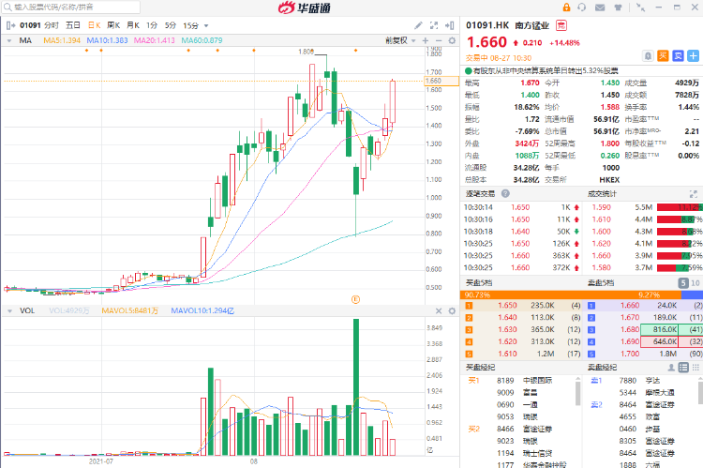This screenshot has width=703, height=468.
Task: Close the VOL indicator panel
Action: tap(439, 311)
